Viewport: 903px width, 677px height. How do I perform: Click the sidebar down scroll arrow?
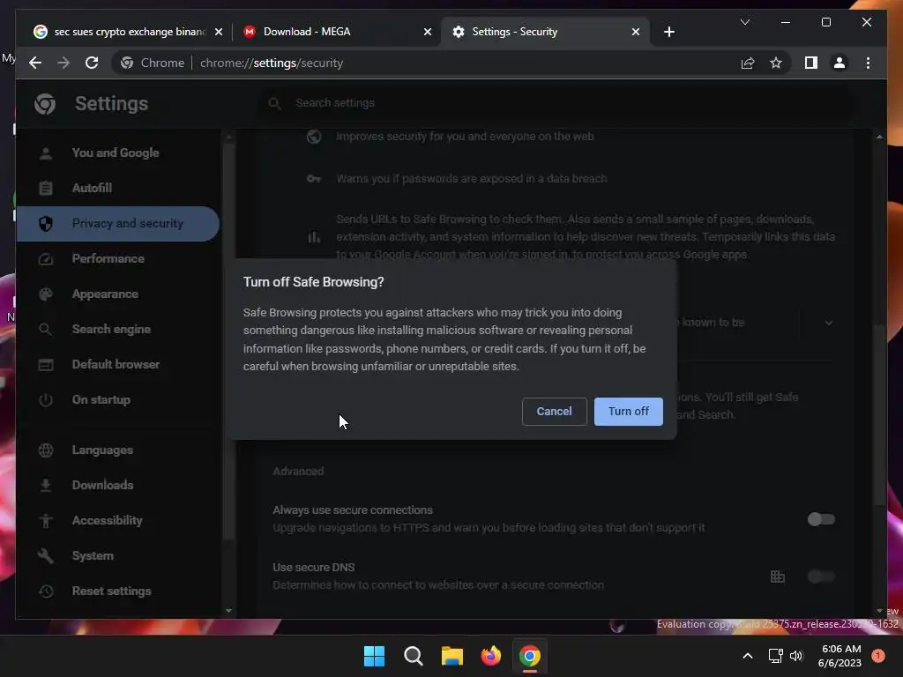228,610
